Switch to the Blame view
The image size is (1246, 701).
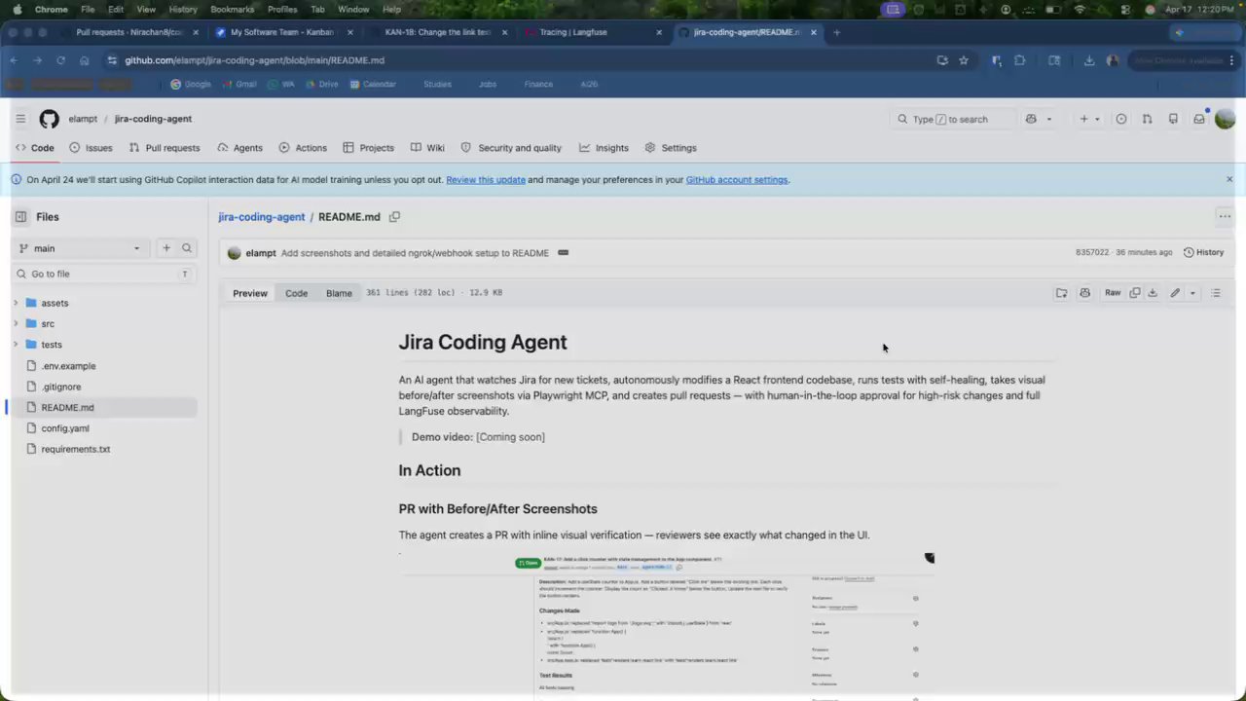coord(339,293)
